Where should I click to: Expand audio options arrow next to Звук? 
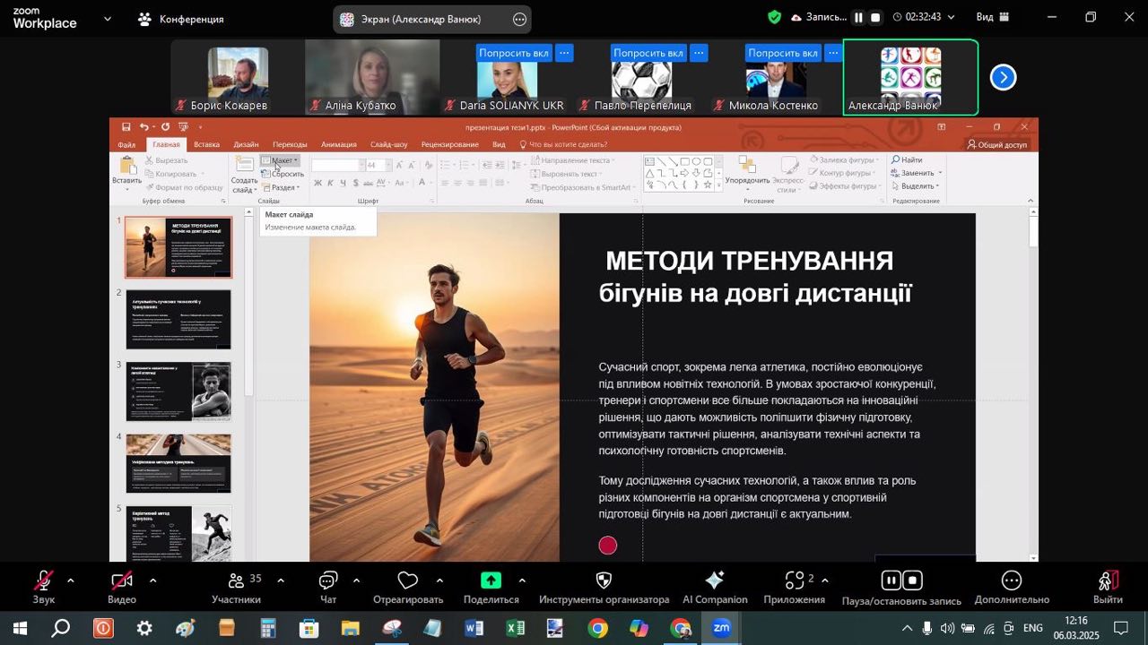(71, 580)
